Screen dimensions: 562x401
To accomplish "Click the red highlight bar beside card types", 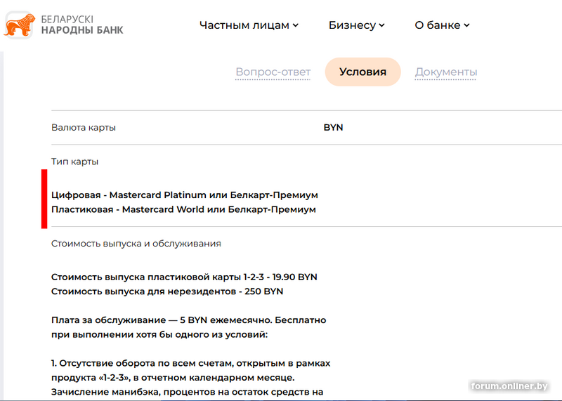I will tap(44, 199).
